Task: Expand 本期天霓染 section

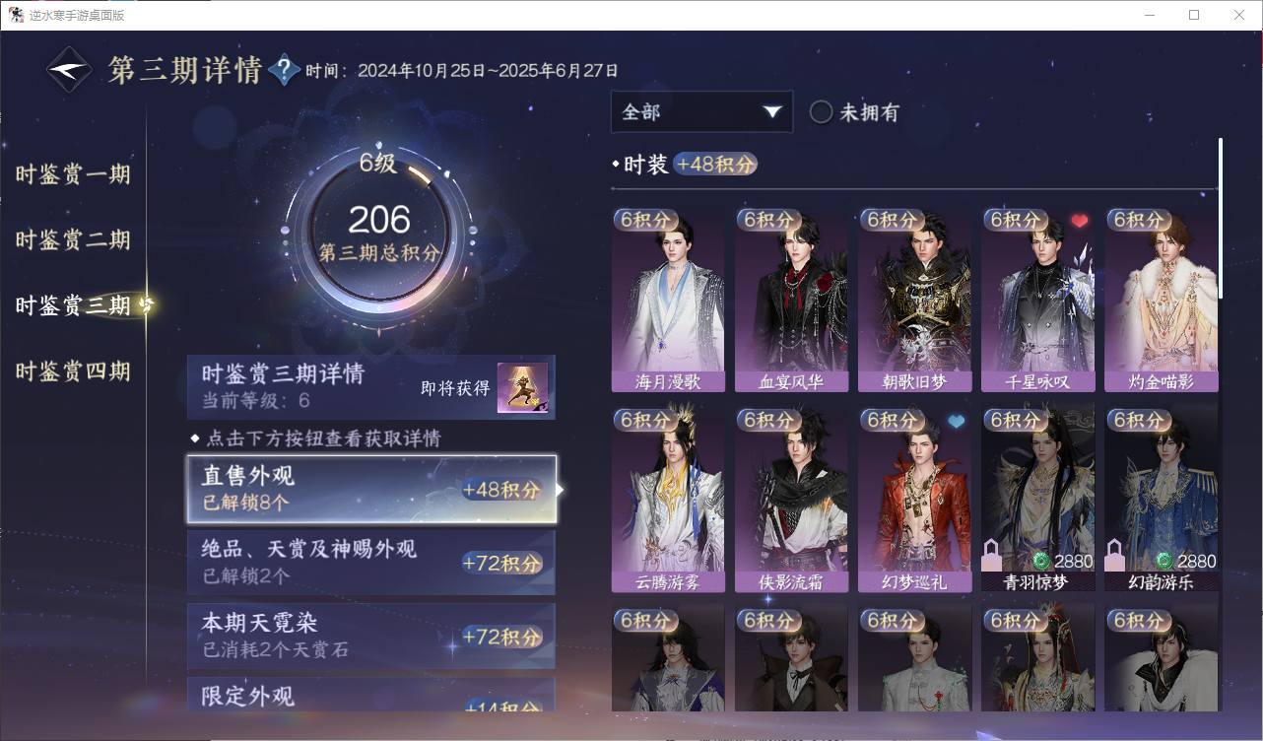Action: click(371, 636)
